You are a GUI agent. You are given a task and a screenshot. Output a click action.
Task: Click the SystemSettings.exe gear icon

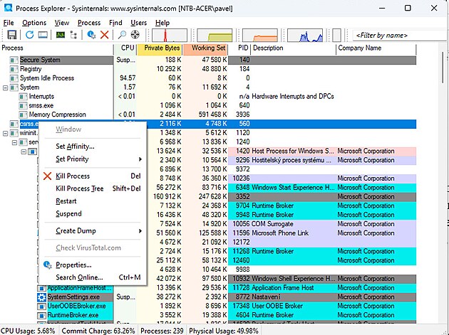click(42, 297)
